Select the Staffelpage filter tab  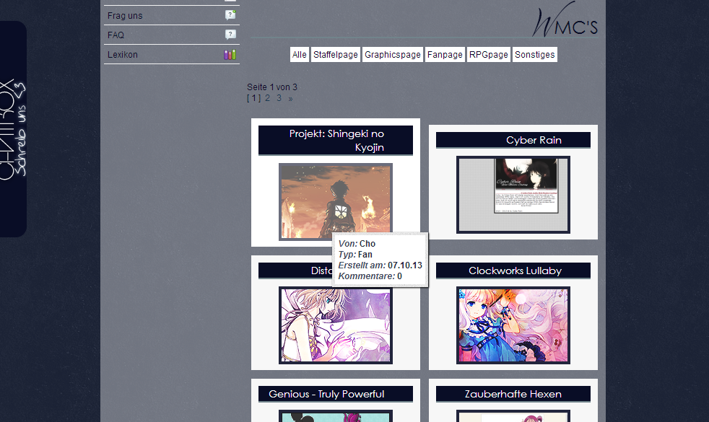[336, 55]
